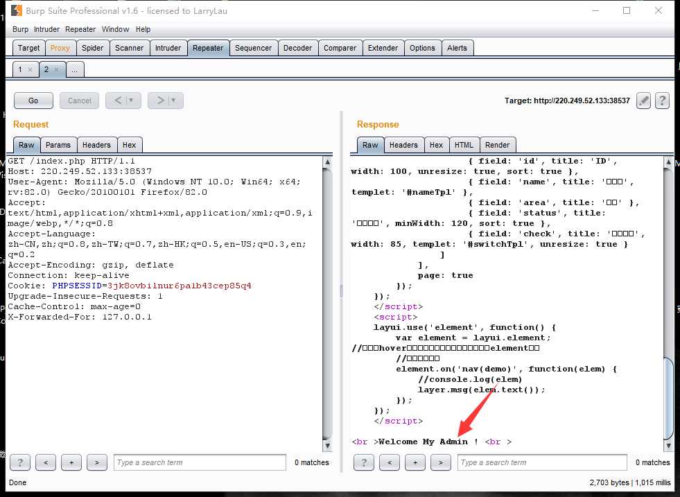Show response Headers tab
680x497 pixels.
tap(403, 145)
